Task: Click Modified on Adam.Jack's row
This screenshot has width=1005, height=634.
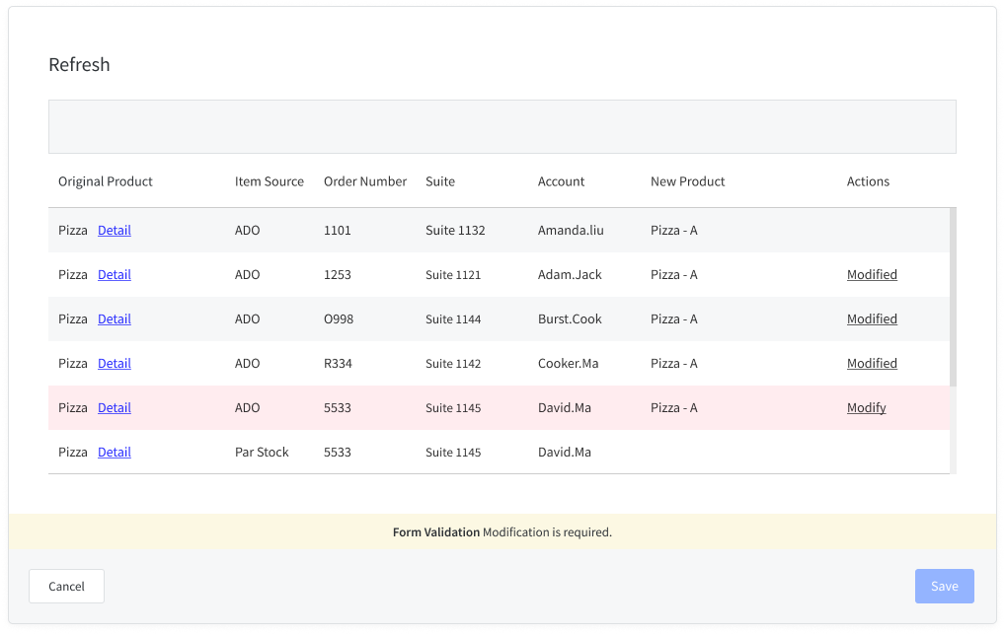Action: (x=872, y=274)
